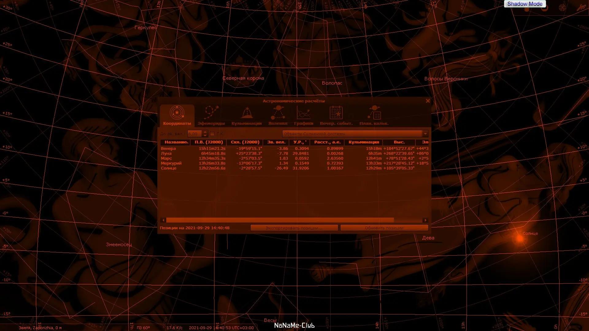Open the Graphs (Графики) tab icon
589x331 pixels.
pyautogui.click(x=303, y=112)
